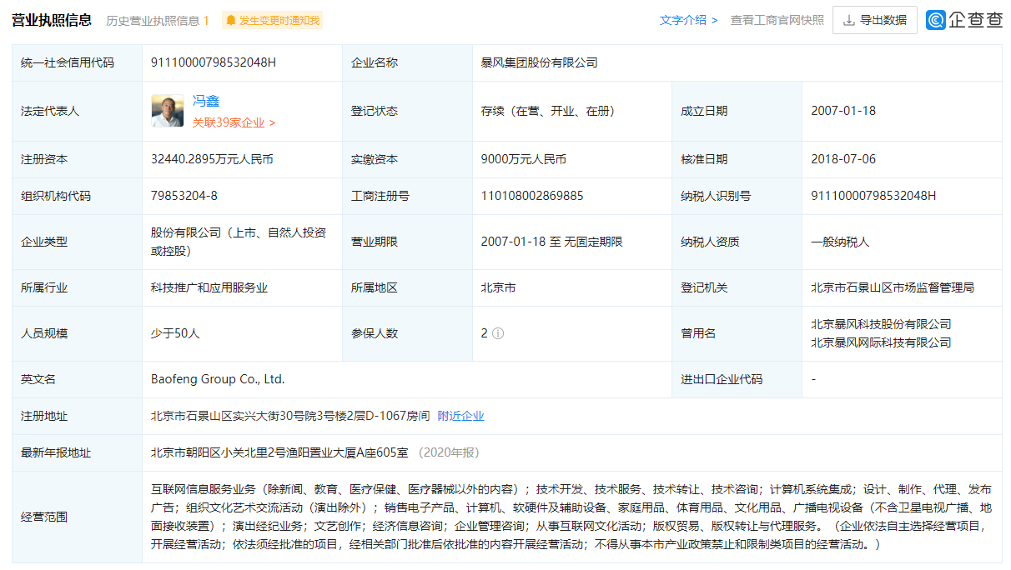
Task: Click the credit code 91110000798532048H
Action: pyautogui.click(x=214, y=62)
